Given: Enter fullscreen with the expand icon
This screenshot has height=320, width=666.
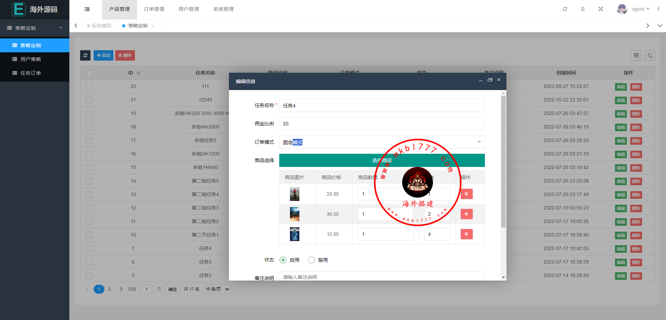Looking at the screenshot, I should pos(601,9).
